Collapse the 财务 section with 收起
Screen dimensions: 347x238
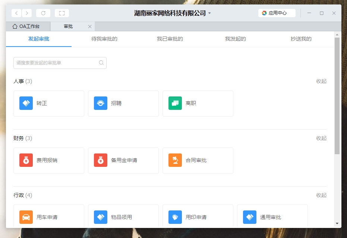[321, 138]
